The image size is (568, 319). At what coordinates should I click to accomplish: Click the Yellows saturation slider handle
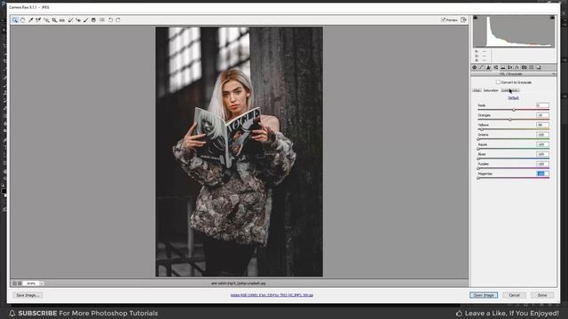[x=481, y=129]
